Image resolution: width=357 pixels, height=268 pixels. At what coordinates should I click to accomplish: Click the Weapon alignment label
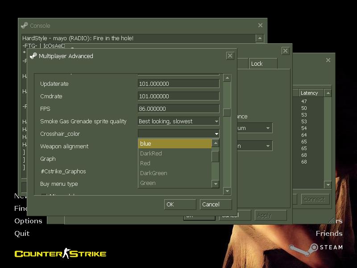click(64, 147)
